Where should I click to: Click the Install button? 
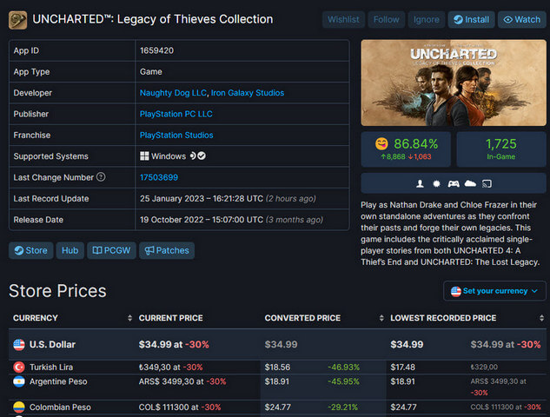(471, 20)
